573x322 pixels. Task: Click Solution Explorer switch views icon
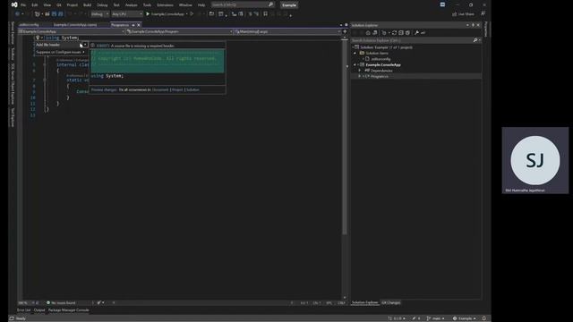pyautogui.click(x=375, y=33)
